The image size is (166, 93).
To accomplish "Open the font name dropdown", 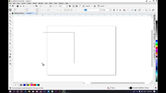I will point(100,10).
